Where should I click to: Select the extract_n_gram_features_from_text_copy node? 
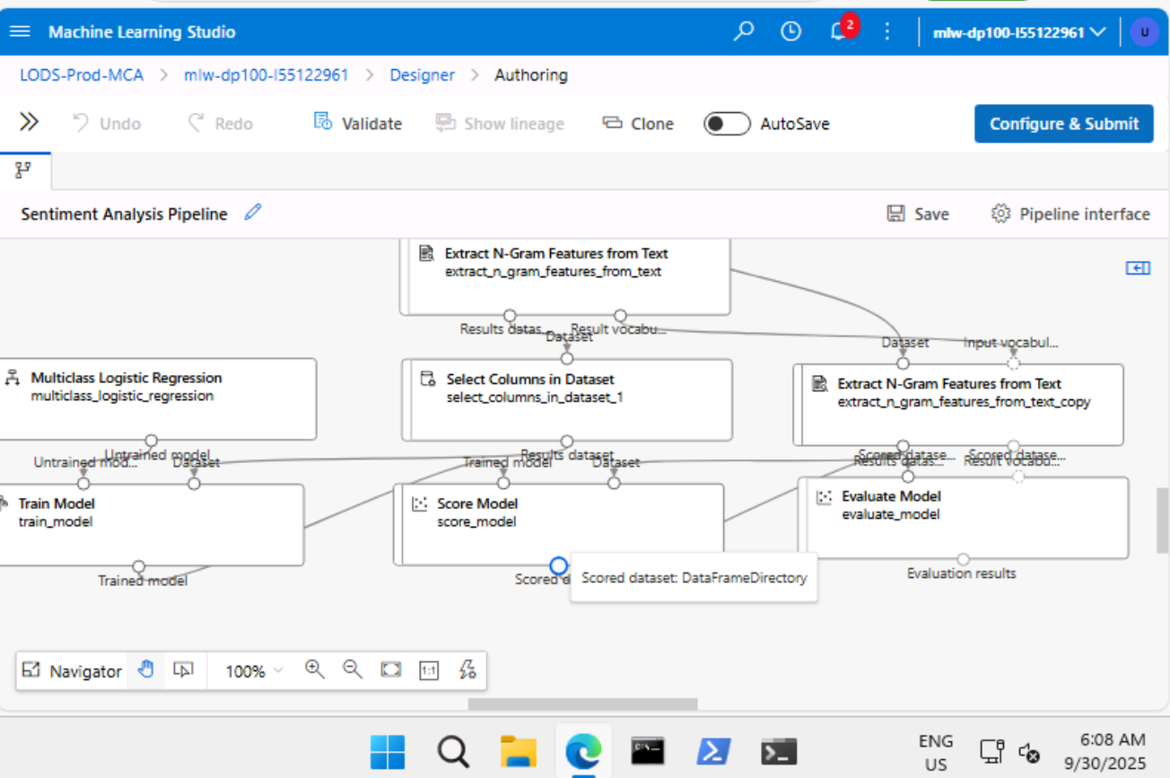click(x=958, y=405)
